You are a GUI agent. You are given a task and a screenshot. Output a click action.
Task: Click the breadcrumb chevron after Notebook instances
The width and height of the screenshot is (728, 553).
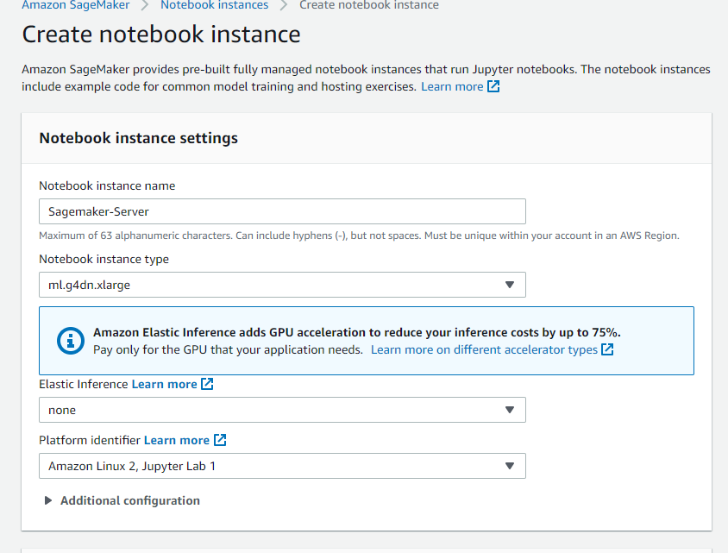284,5
